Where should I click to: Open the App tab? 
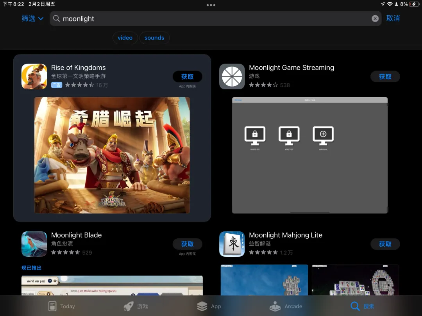(209, 306)
